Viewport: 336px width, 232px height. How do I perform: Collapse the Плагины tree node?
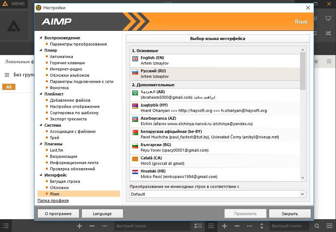click(x=41, y=144)
